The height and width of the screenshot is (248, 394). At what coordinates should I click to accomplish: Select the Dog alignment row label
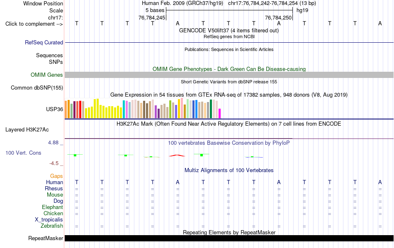coord(58,201)
